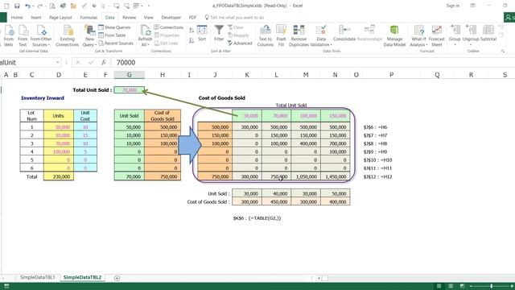Open Advanced filter options

[x=240, y=43]
